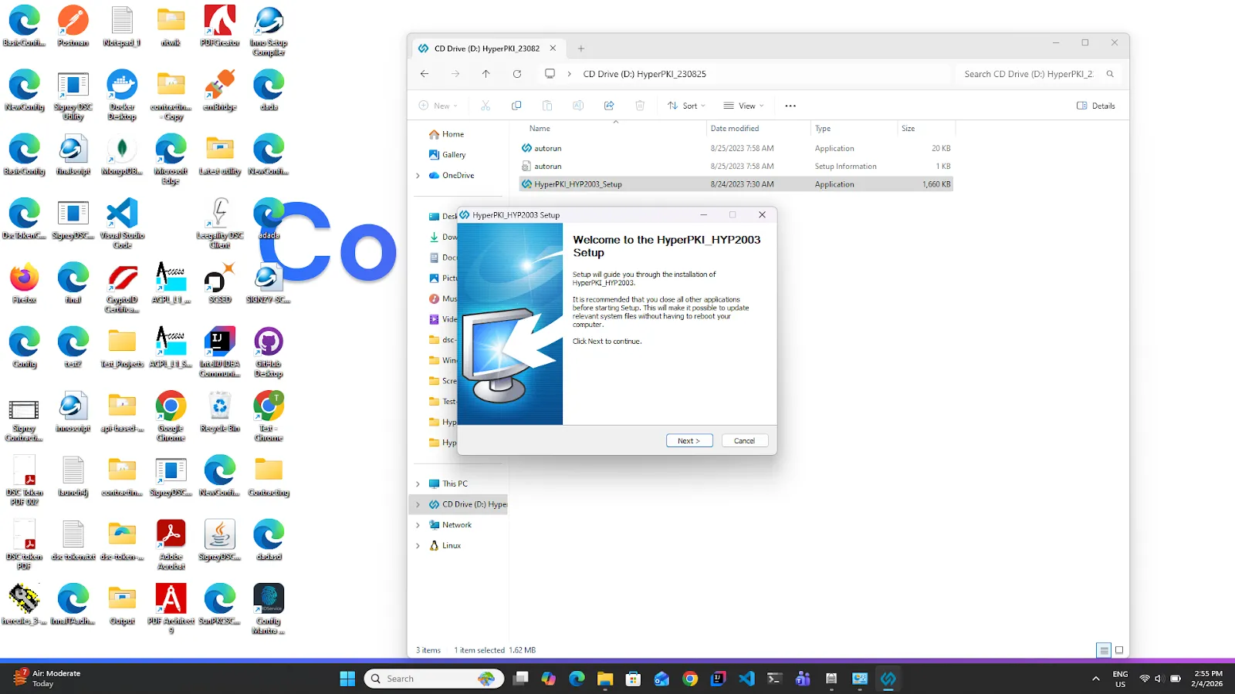Viewport: 1235px width, 694px height.
Task: Open the Postman desktop shortcut
Action: coord(73,27)
